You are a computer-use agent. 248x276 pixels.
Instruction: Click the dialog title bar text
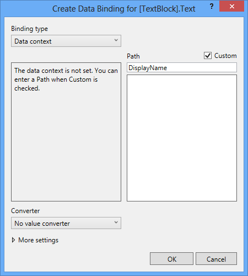click(123, 9)
